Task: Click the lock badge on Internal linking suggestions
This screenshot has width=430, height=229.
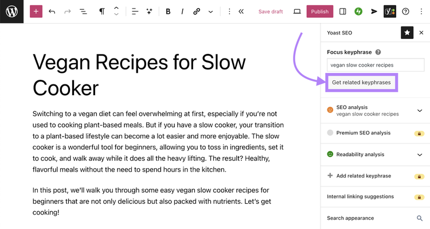Action: point(419,197)
